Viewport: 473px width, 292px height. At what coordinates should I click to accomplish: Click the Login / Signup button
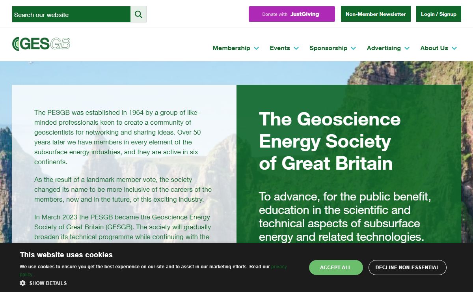tap(439, 14)
